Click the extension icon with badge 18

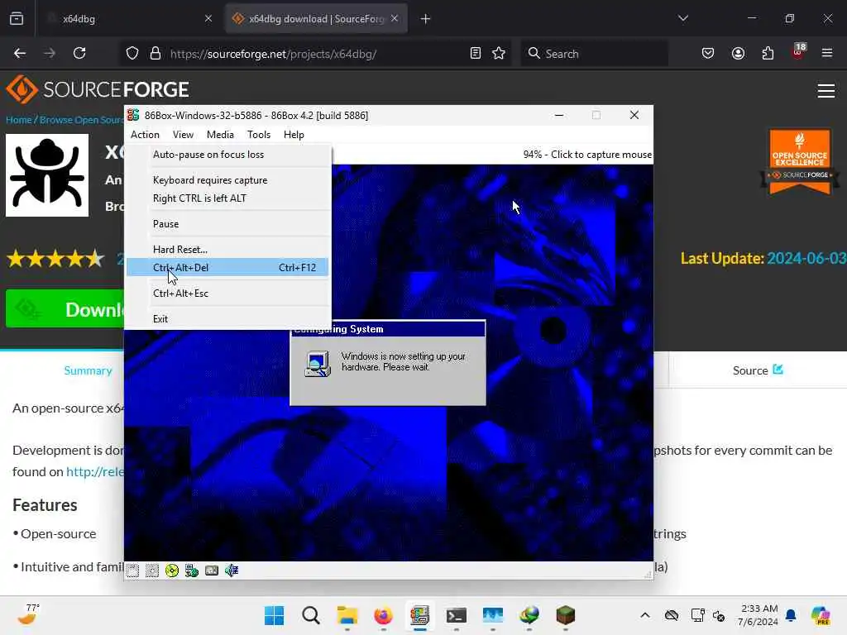[798, 52]
